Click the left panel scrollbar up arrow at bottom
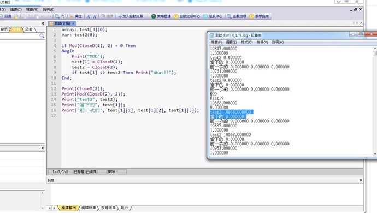The height and width of the screenshot is (213, 377). (42, 193)
